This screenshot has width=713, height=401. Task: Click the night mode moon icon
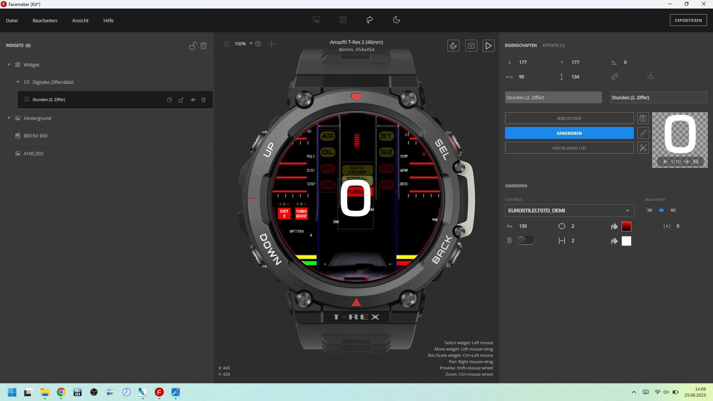pyautogui.click(x=396, y=20)
